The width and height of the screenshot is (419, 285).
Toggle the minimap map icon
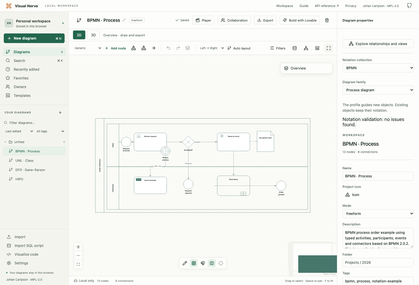(x=212, y=263)
